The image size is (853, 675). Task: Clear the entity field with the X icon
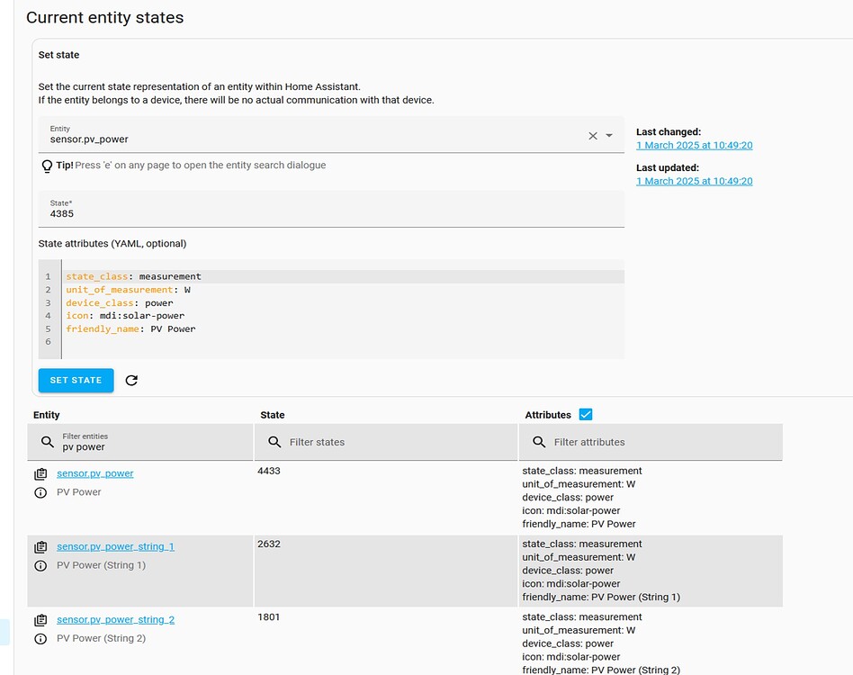pos(591,136)
